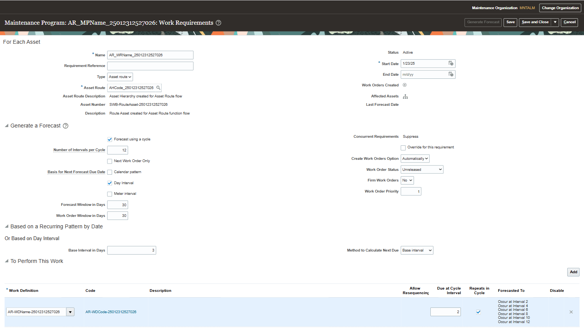Image resolution: width=584 pixels, height=328 pixels.
Task: Uncheck Forecast using a cycle
Action: coord(109,139)
